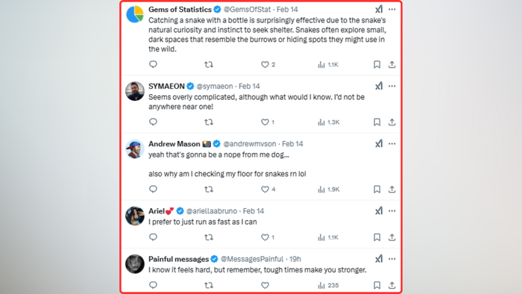522x294 pixels.
Task: Open more options on Gems of Statistics tweet
Action: click(391, 9)
